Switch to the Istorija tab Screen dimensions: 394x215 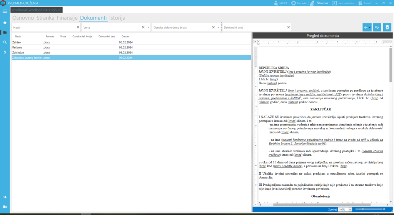click(117, 18)
